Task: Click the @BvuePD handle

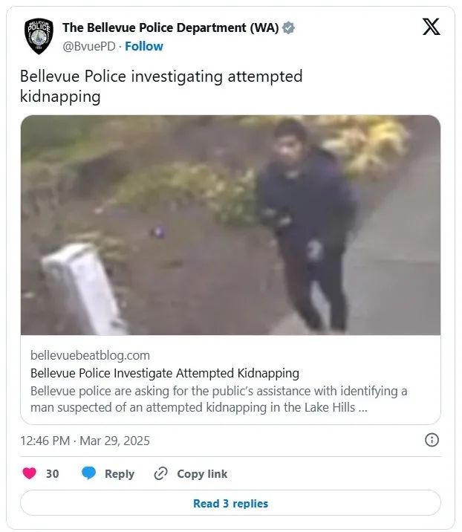Action: tap(89, 46)
